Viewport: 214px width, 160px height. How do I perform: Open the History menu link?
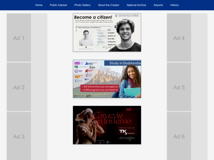[174, 5]
